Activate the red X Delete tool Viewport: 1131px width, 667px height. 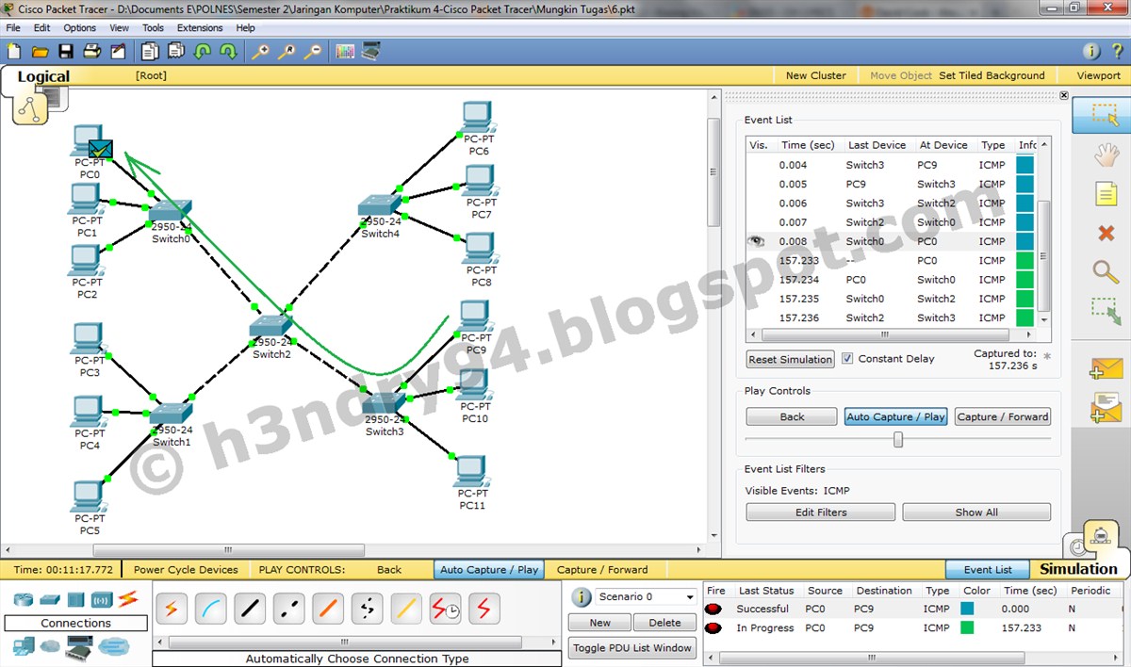(x=1106, y=233)
